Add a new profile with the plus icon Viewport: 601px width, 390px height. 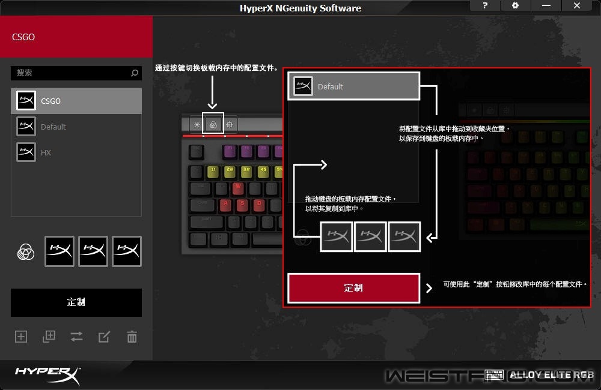point(21,337)
